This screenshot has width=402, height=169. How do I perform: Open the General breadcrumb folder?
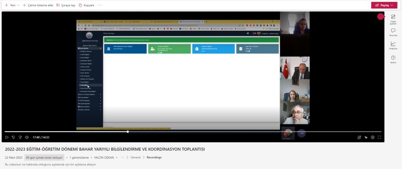click(x=135, y=157)
